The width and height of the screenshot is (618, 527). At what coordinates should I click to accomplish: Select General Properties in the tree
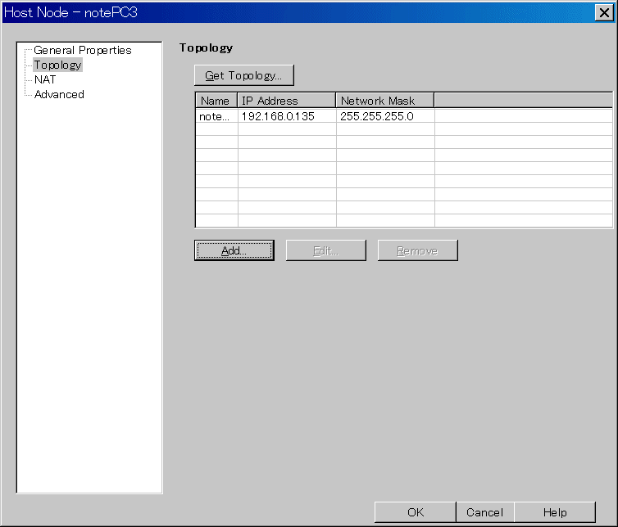click(x=82, y=50)
